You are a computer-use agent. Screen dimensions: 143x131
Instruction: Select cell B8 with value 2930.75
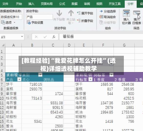click(32, 89)
